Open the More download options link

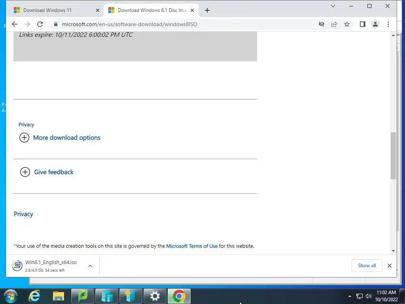tap(66, 137)
